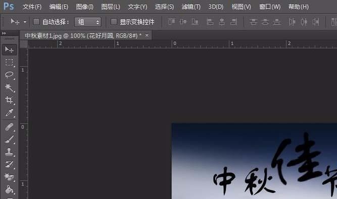The image size is (337, 199).
Task: Click the Distribute Top Edges icon
Action: (x=254, y=22)
